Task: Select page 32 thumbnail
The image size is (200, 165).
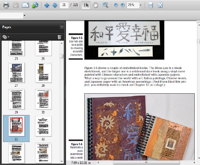Action: [43, 126]
